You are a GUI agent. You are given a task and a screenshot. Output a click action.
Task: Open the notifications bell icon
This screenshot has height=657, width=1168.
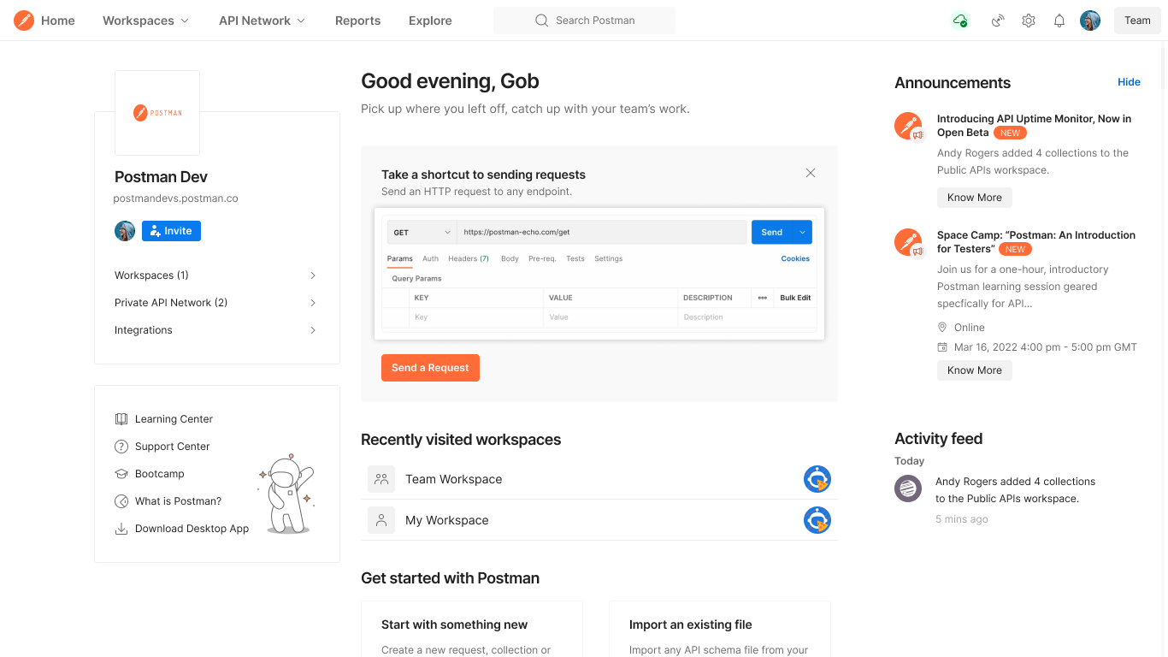1059,21
